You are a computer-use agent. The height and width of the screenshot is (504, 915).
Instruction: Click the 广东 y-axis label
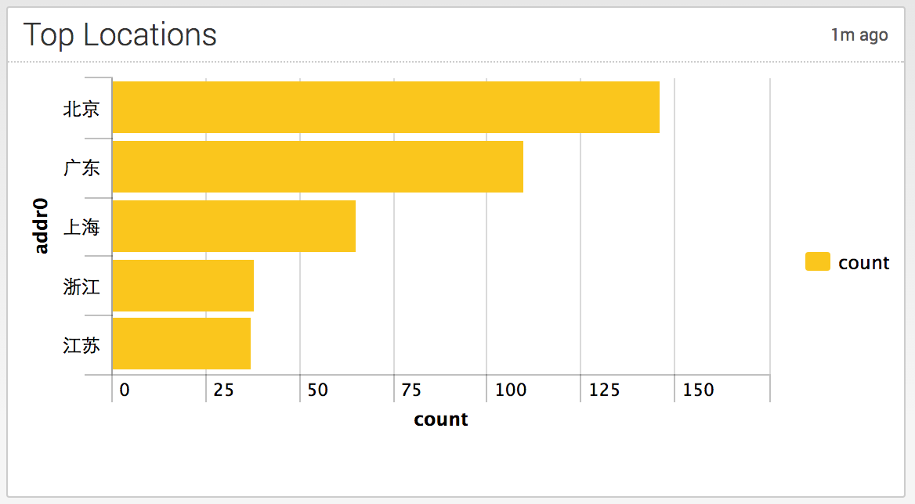coord(81,167)
